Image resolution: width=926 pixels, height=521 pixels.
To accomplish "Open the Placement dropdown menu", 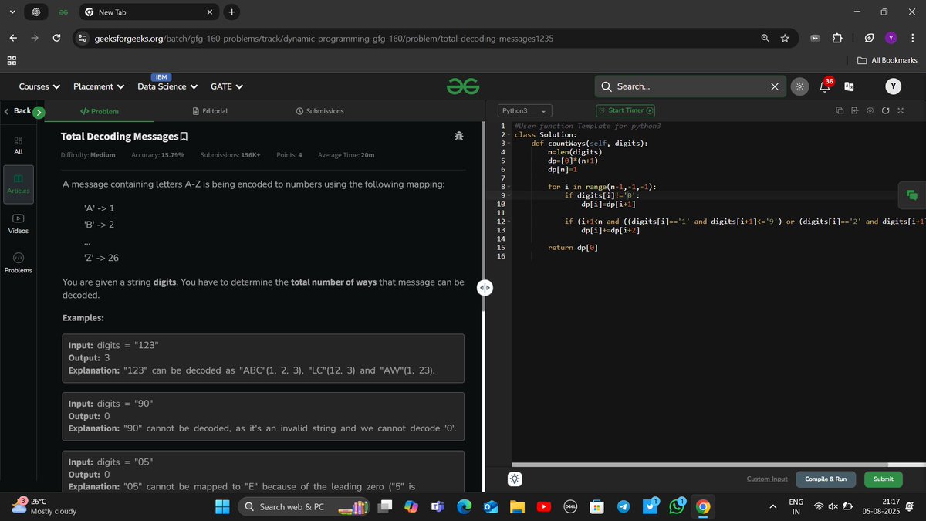I will pyautogui.click(x=99, y=86).
